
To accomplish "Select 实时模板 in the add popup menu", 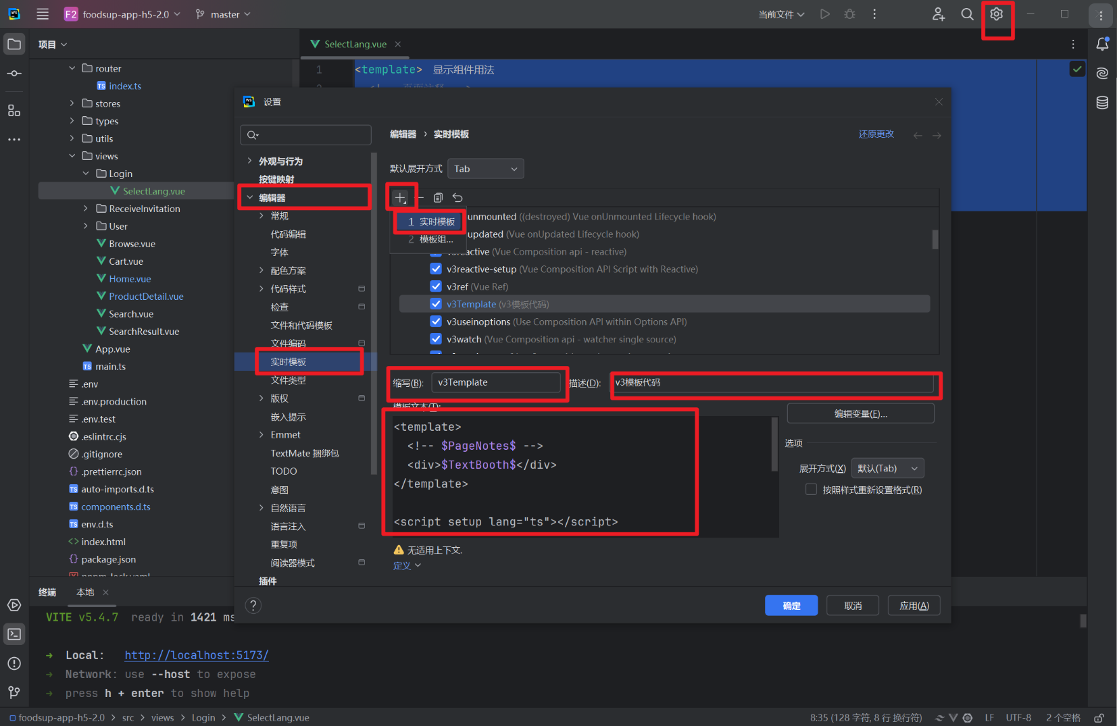I will click(x=430, y=222).
